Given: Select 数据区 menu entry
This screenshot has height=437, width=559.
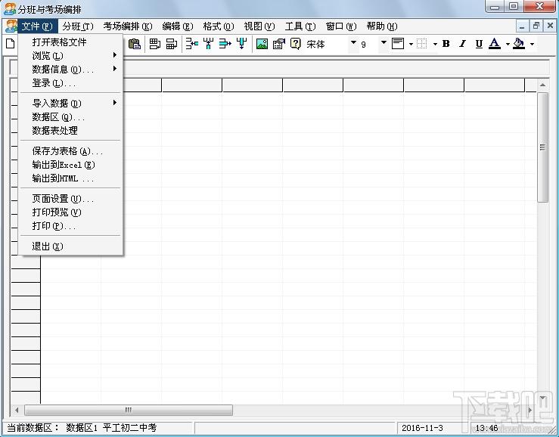Looking at the screenshot, I should pos(71,116).
